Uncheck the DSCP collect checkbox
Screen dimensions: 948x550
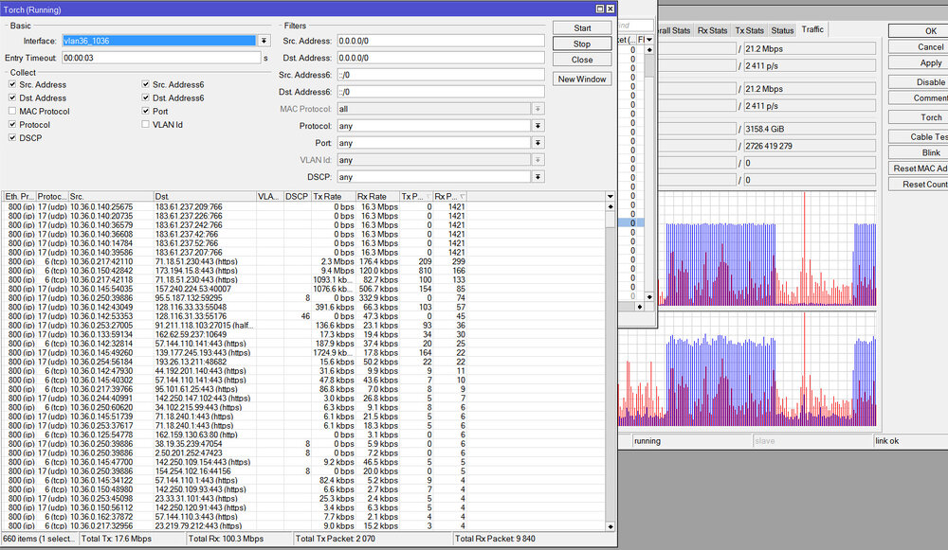[12, 137]
